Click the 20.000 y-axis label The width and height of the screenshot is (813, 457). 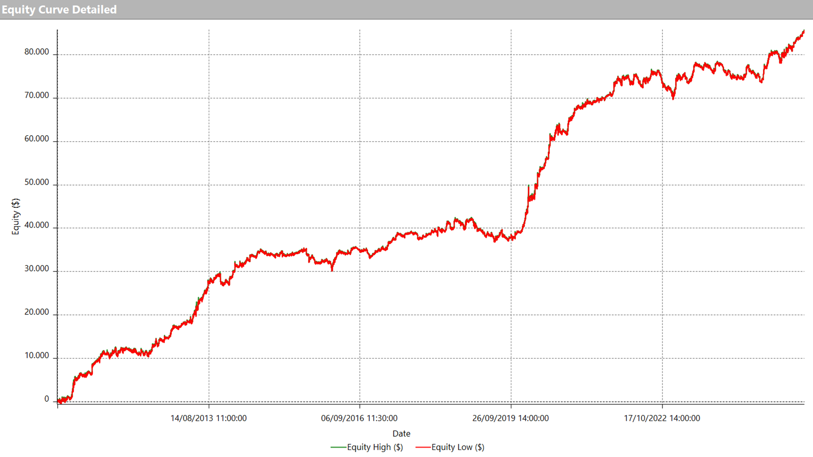[37, 312]
